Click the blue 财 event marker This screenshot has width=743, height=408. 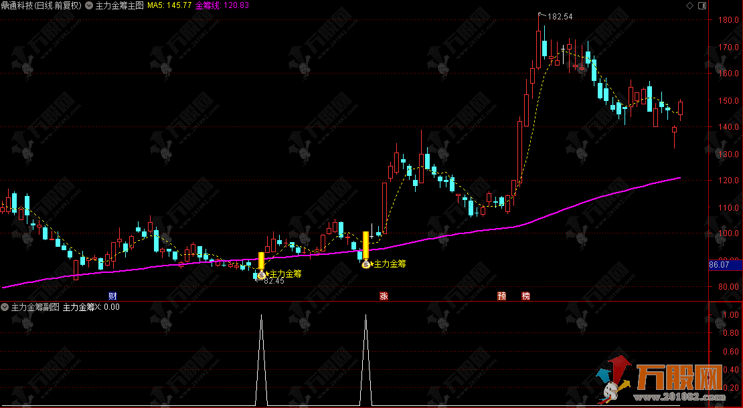coord(112,296)
